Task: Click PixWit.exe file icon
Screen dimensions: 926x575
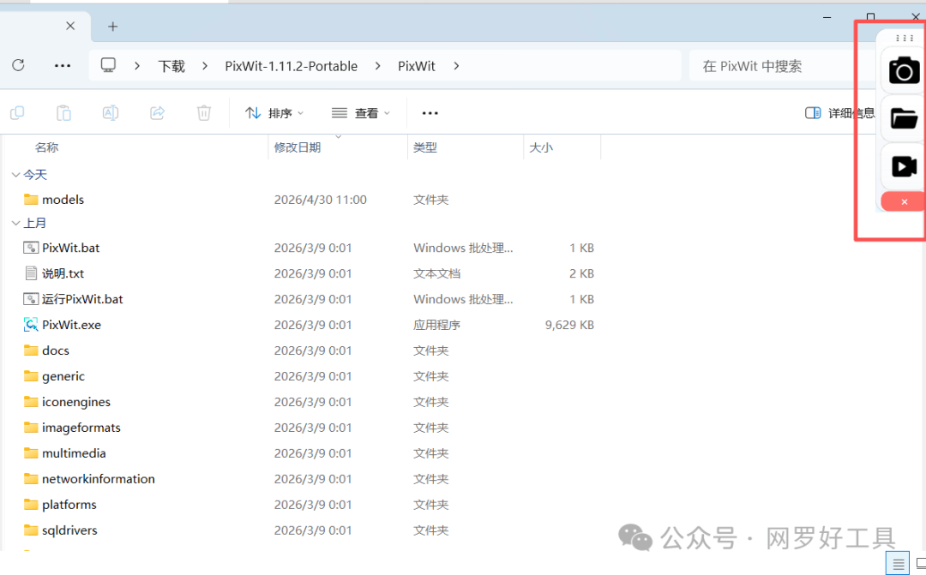Action: [x=31, y=325]
